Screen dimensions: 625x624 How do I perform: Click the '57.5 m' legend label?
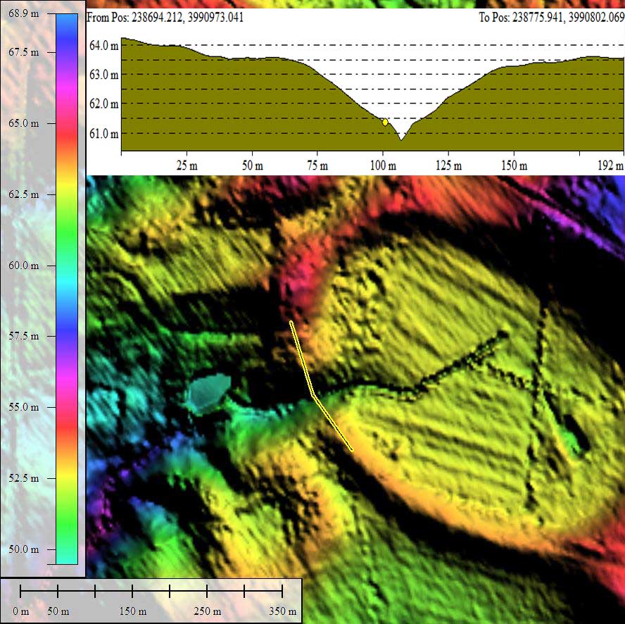(24, 336)
